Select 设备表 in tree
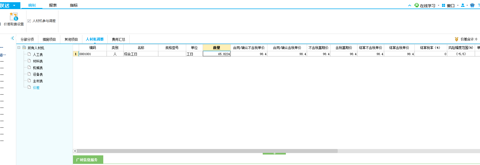This screenshot has width=480, height=165. (x=38, y=74)
